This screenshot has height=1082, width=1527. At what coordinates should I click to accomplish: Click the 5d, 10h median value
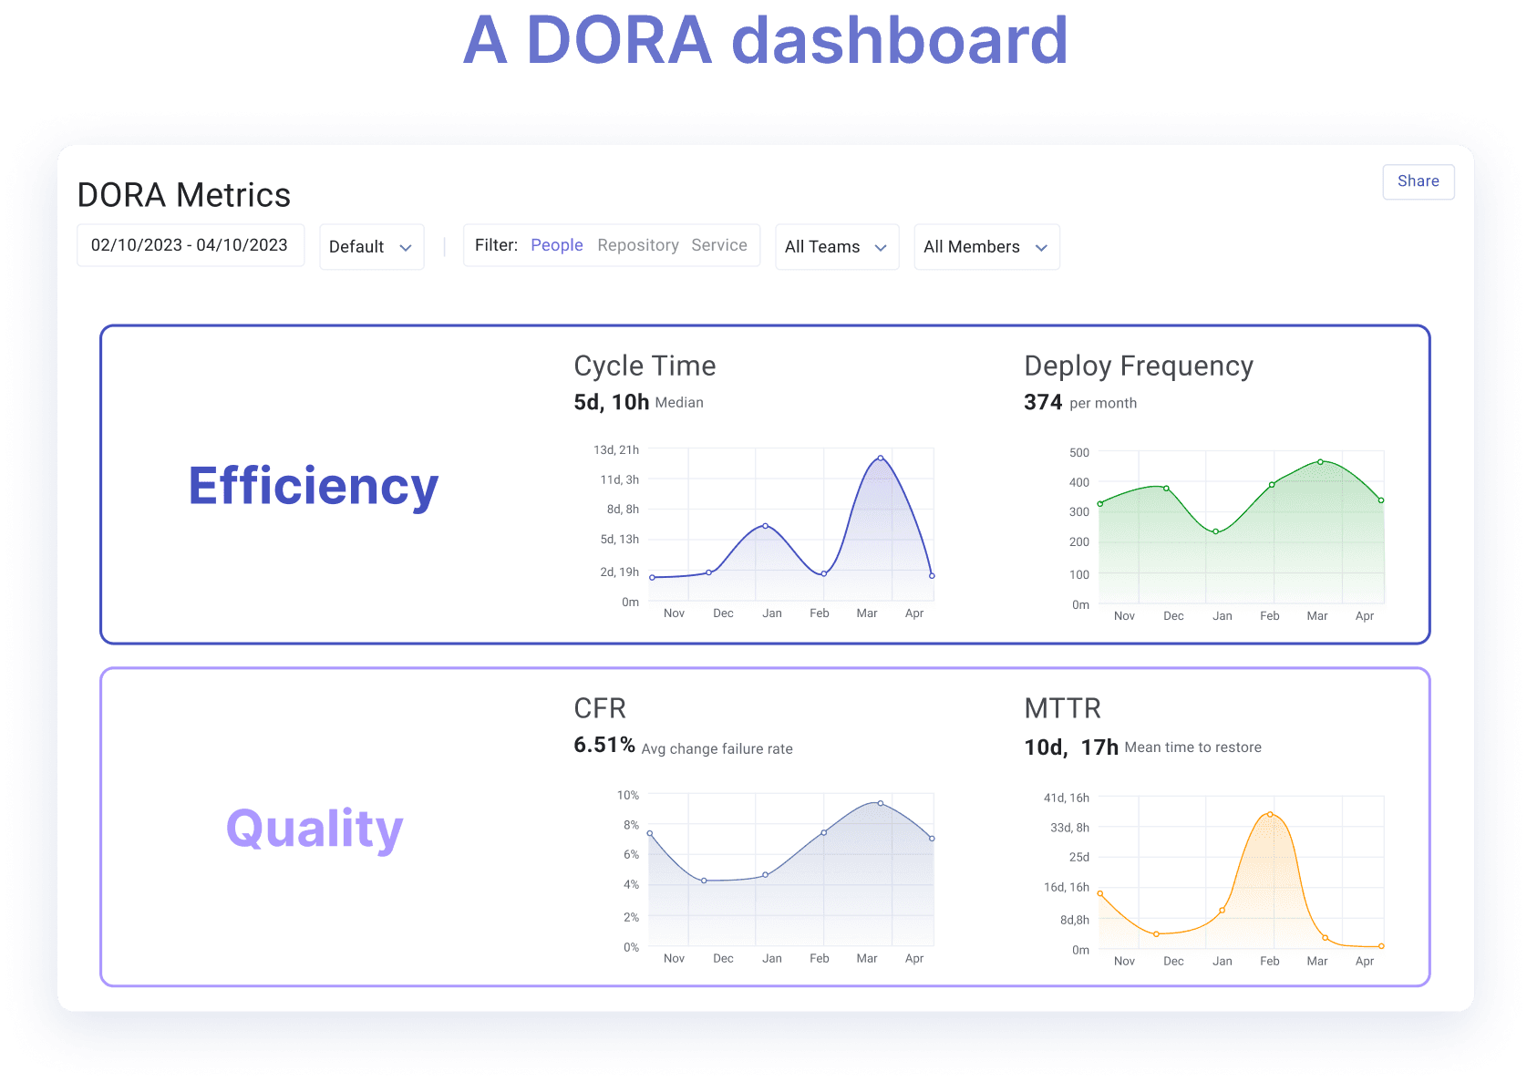[611, 402]
